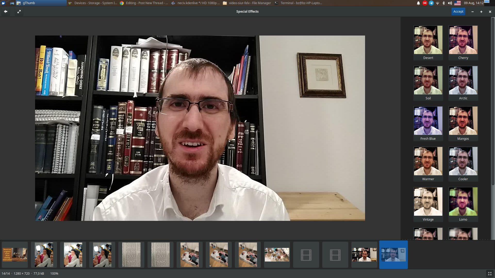Open the Telegram tray icon

431,3
